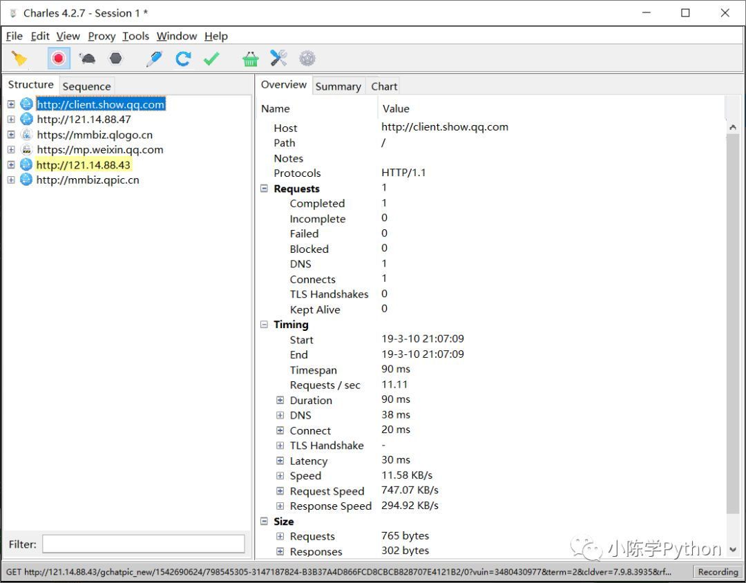Click into the Filter text field
The width and height of the screenshot is (746, 583).
pos(143,544)
